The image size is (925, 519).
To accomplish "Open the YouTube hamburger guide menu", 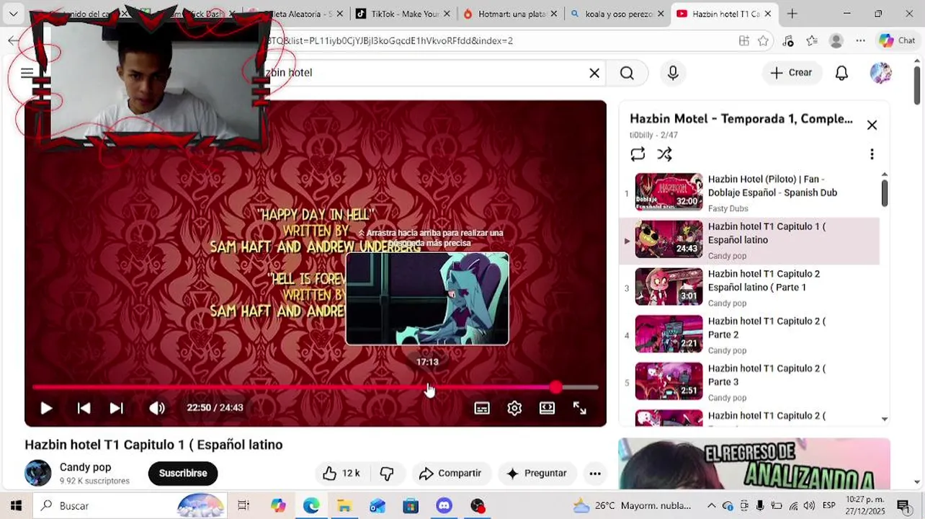I will pos(27,73).
